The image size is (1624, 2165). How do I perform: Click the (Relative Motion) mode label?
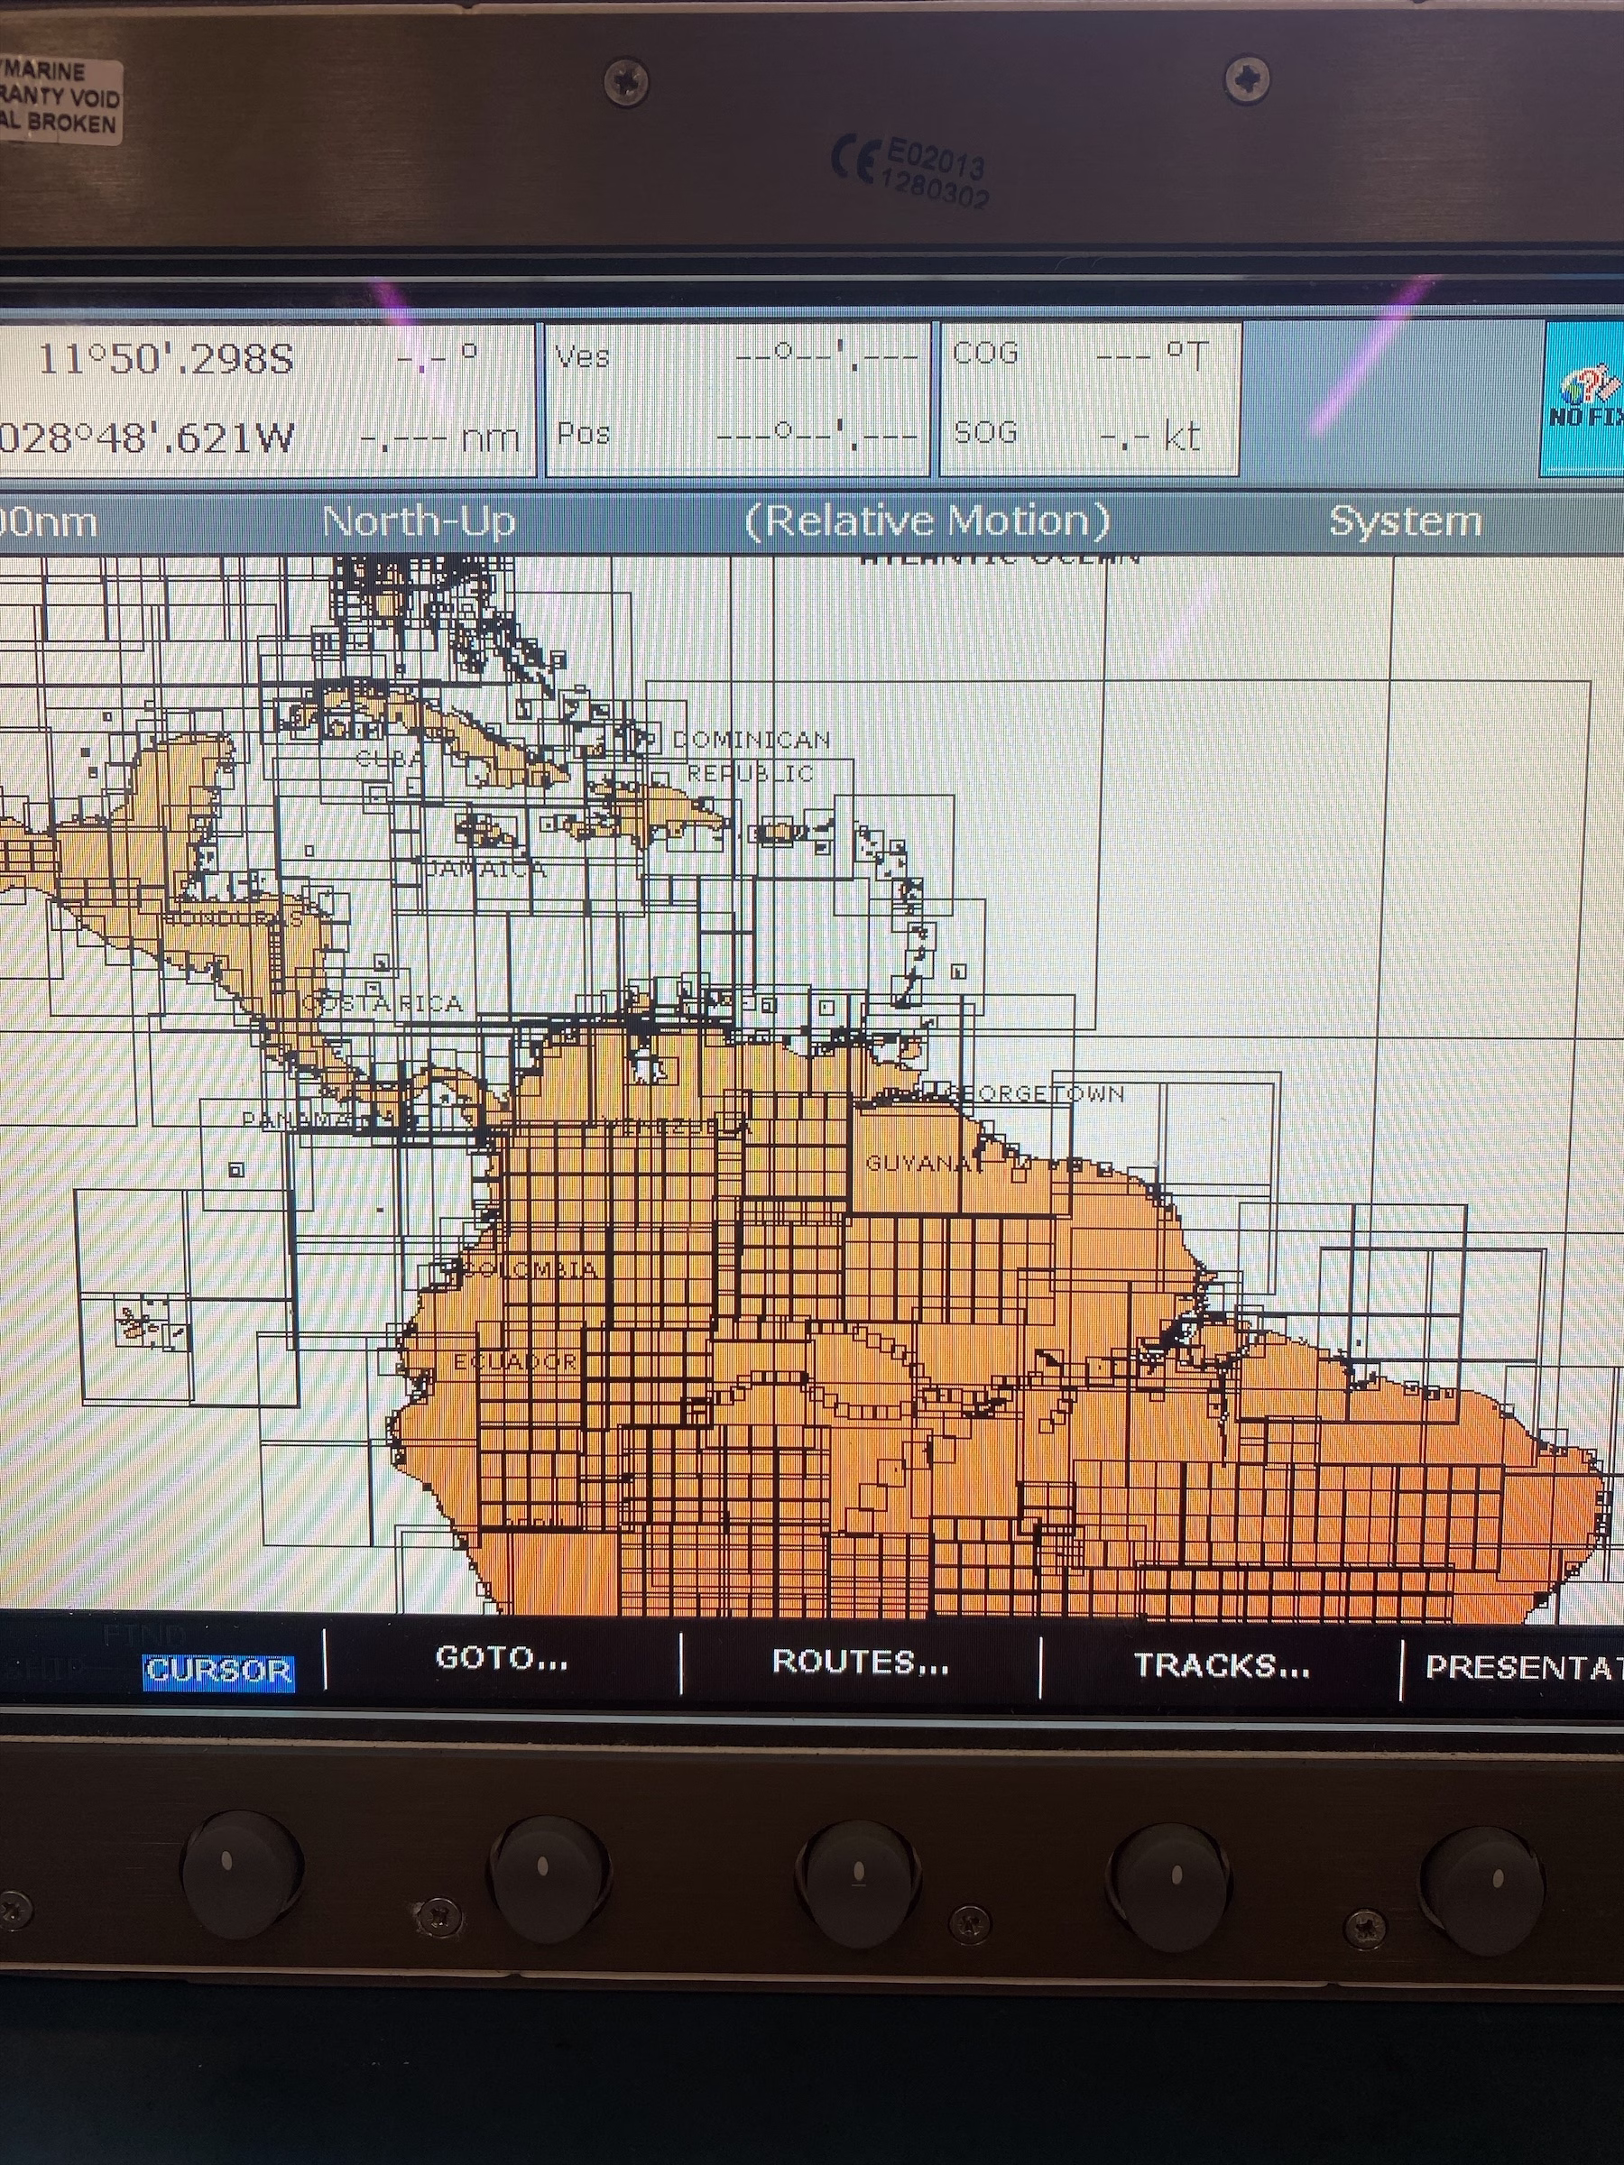[927, 521]
